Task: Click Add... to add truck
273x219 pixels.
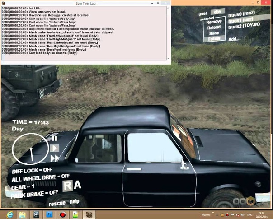Action: pos(234,39)
